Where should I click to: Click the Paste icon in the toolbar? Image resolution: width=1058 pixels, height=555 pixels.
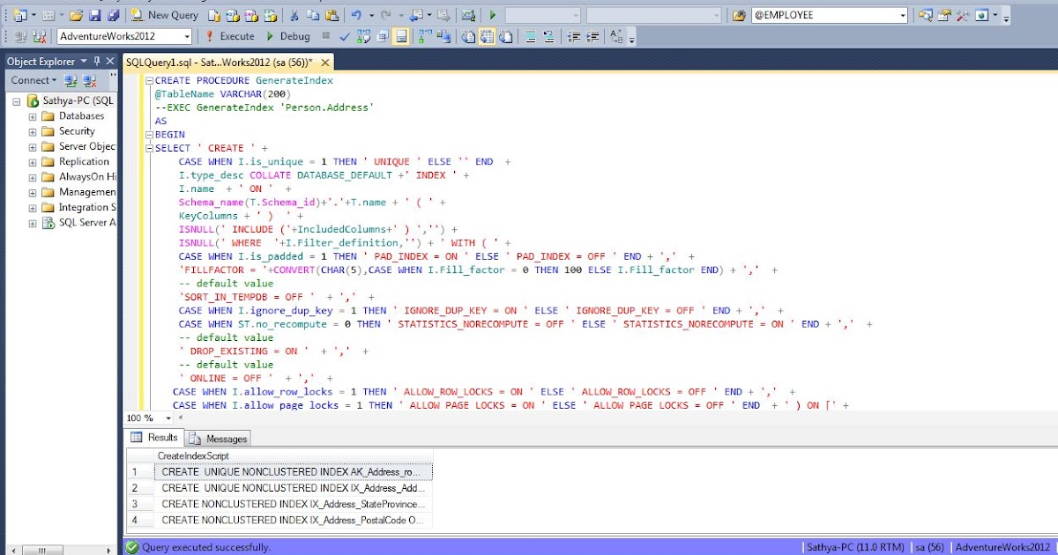coord(332,14)
